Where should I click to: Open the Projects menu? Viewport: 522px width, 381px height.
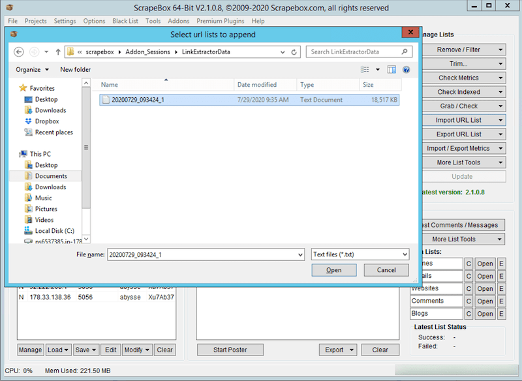36,21
